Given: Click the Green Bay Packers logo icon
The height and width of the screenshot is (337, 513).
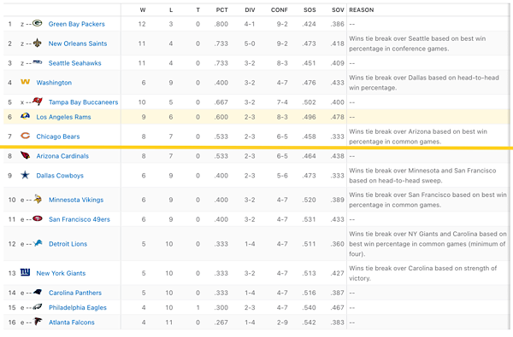Looking at the screenshot, I should [38, 23].
